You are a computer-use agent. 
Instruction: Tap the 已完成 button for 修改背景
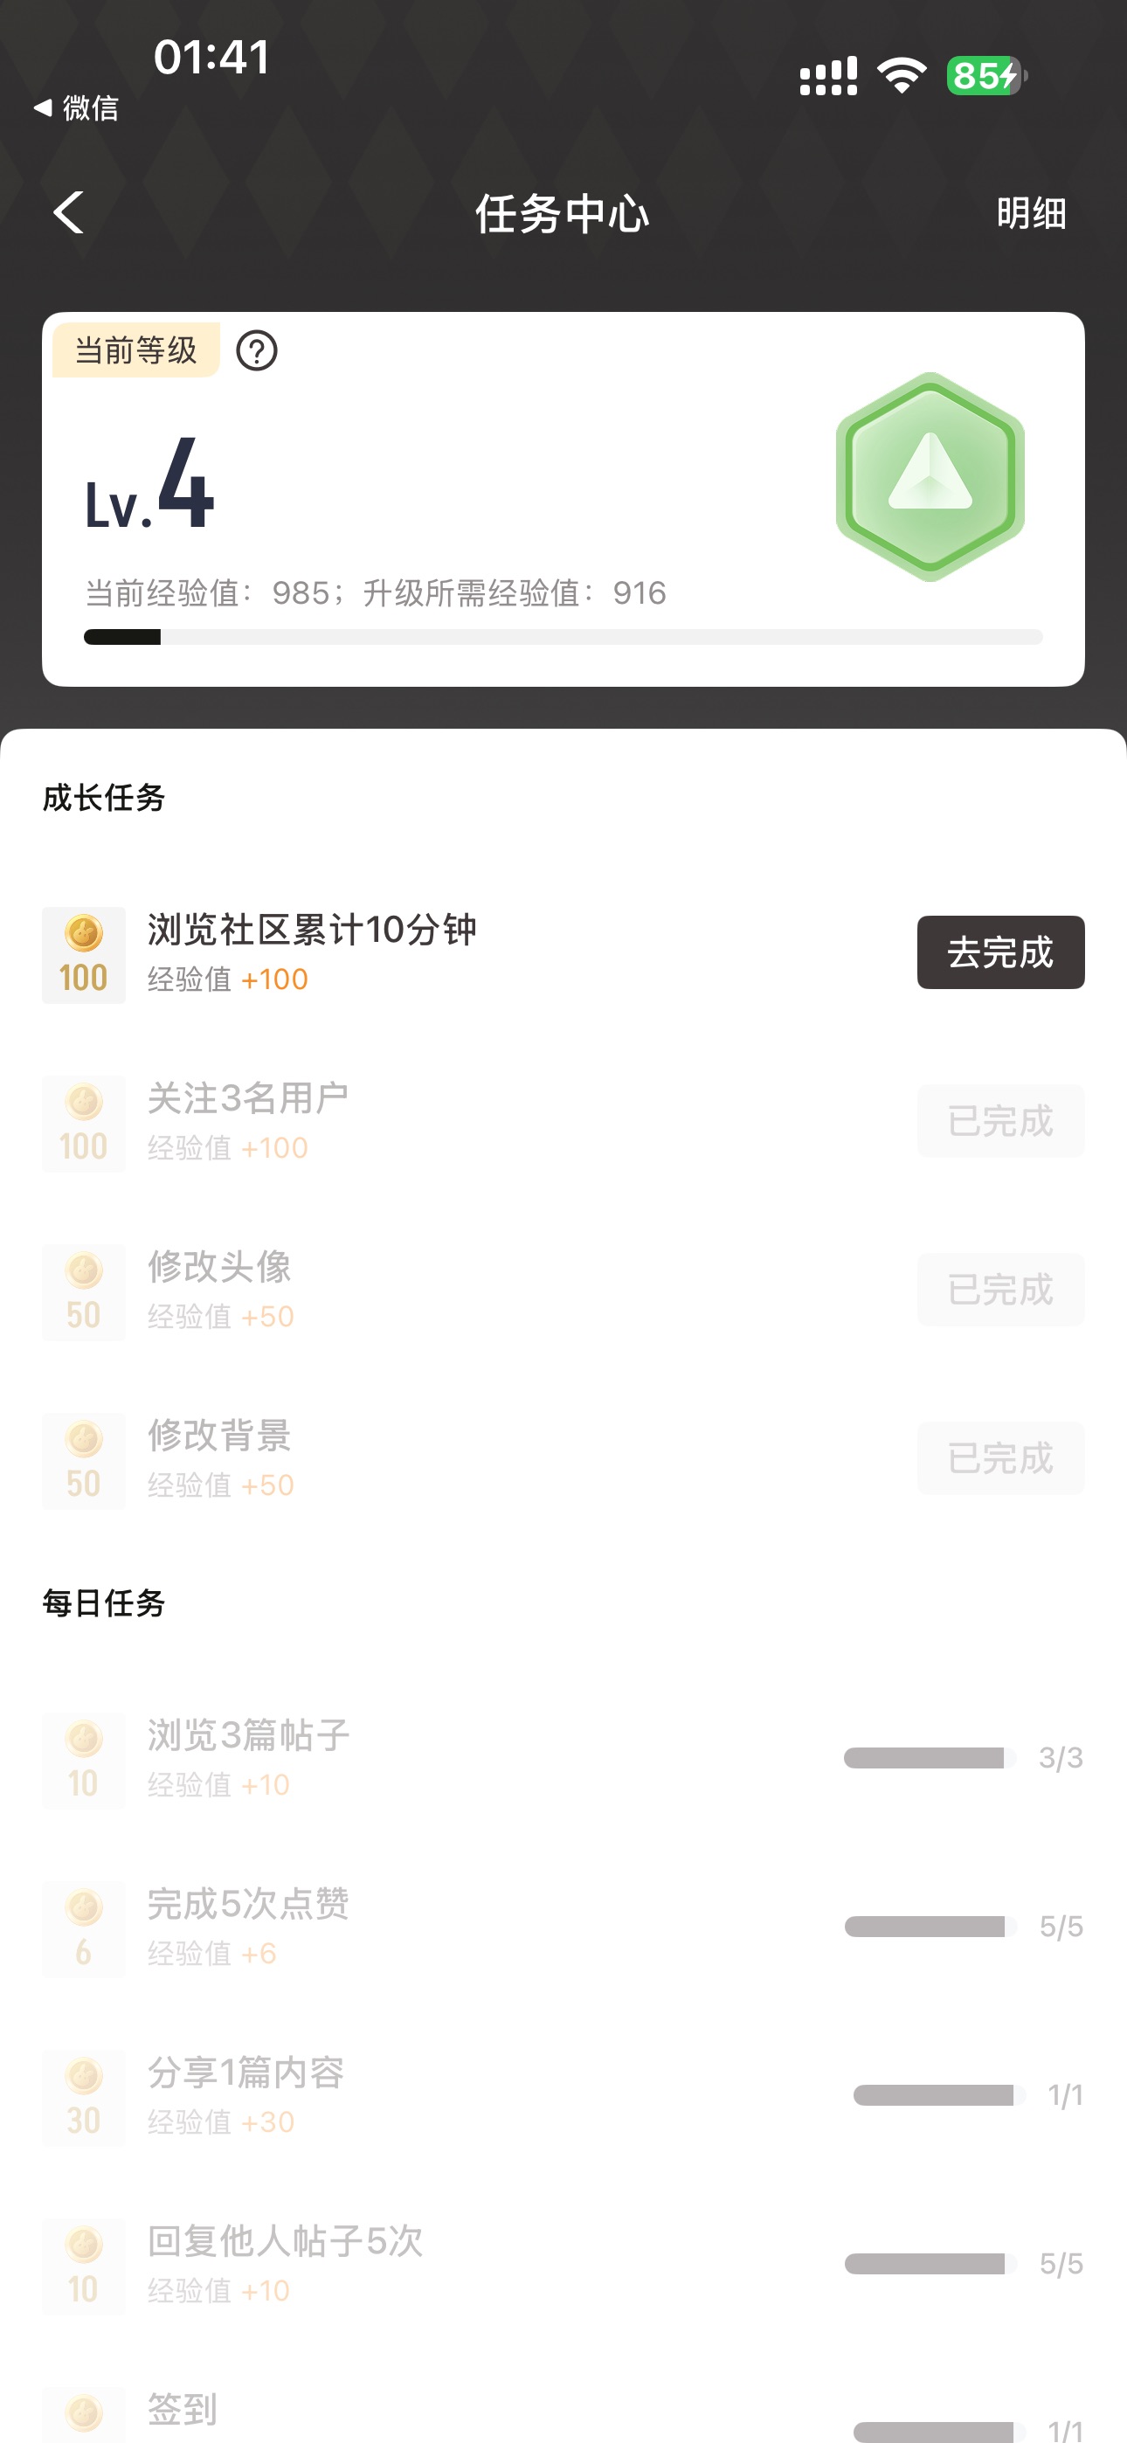click(x=999, y=1458)
